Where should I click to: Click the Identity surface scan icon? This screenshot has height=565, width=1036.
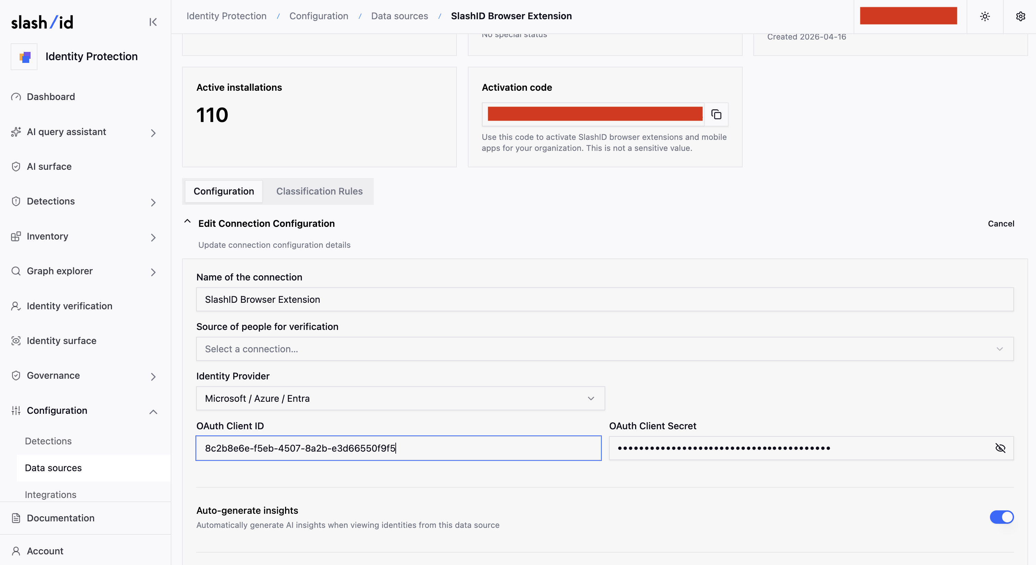pos(16,341)
